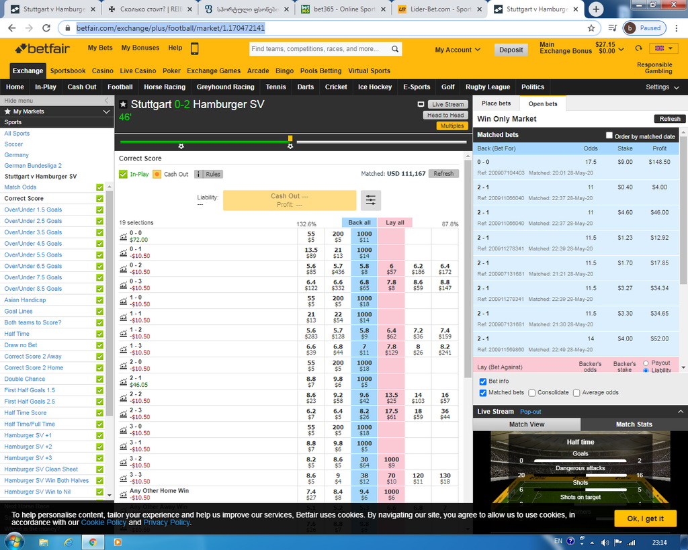
Task: Open the media control icon in Chrome toolbar
Action: click(x=613, y=28)
